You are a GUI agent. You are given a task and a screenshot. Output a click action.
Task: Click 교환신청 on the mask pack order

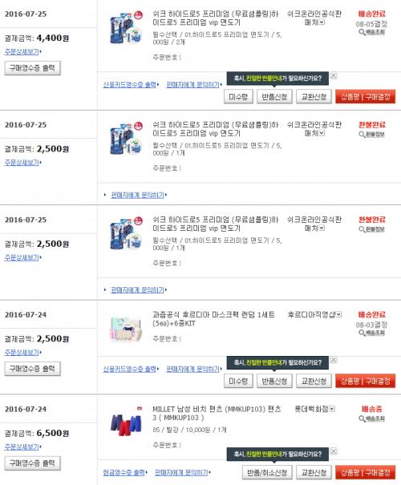(x=314, y=381)
